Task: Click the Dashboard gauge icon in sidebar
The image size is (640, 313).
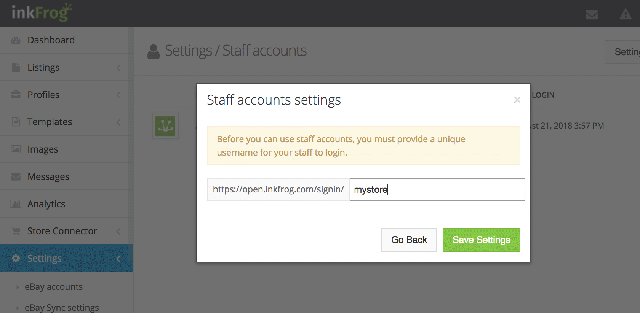Action: [x=16, y=40]
